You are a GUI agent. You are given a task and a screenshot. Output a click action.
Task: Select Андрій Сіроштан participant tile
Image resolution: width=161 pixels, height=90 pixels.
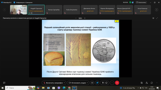pyautogui.click(x=36, y=10)
